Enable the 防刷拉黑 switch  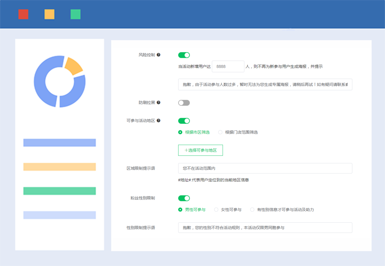[184, 103]
